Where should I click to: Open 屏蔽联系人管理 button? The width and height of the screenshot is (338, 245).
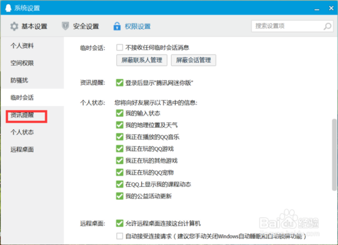[142, 60]
